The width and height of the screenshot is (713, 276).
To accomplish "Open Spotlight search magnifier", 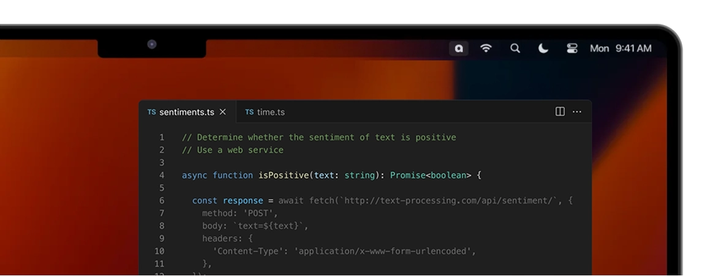I will [x=515, y=48].
